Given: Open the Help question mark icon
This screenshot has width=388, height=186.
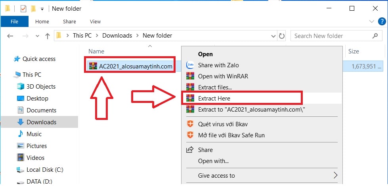Looking at the screenshot, I should [x=382, y=22].
